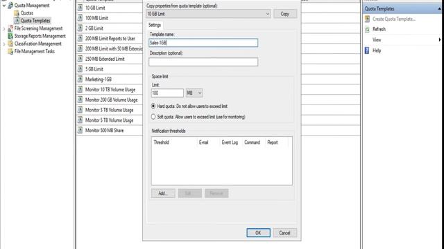Click the Marketing-1GB template icon

(80, 80)
